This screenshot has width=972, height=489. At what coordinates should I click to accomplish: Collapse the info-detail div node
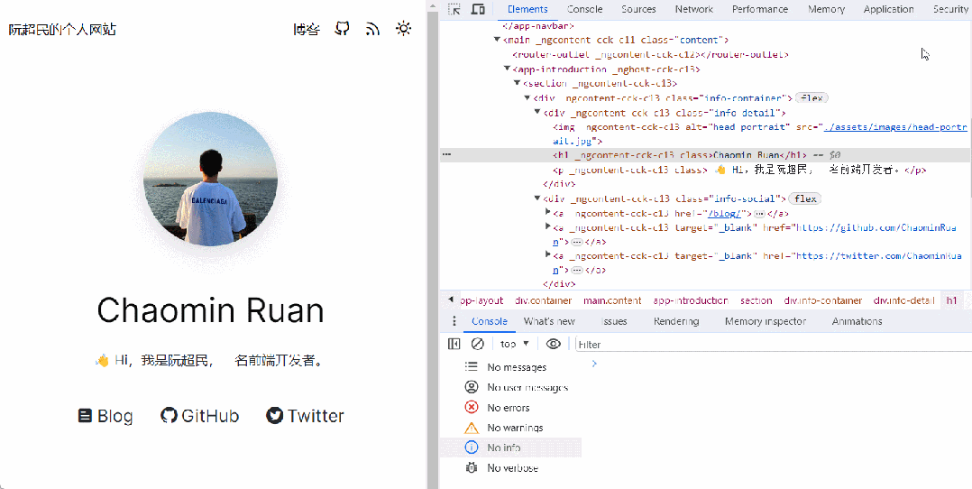[x=537, y=112]
